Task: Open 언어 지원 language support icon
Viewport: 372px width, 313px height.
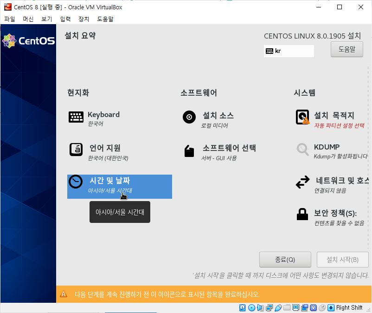Action: pos(76,150)
